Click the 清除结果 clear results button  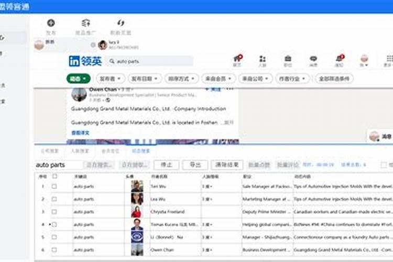(x=227, y=165)
